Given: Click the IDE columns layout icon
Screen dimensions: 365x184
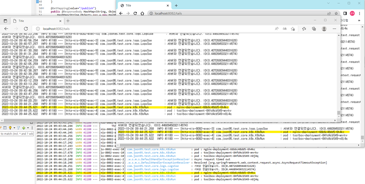Looking at the screenshot, I should click(x=5, y=128).
